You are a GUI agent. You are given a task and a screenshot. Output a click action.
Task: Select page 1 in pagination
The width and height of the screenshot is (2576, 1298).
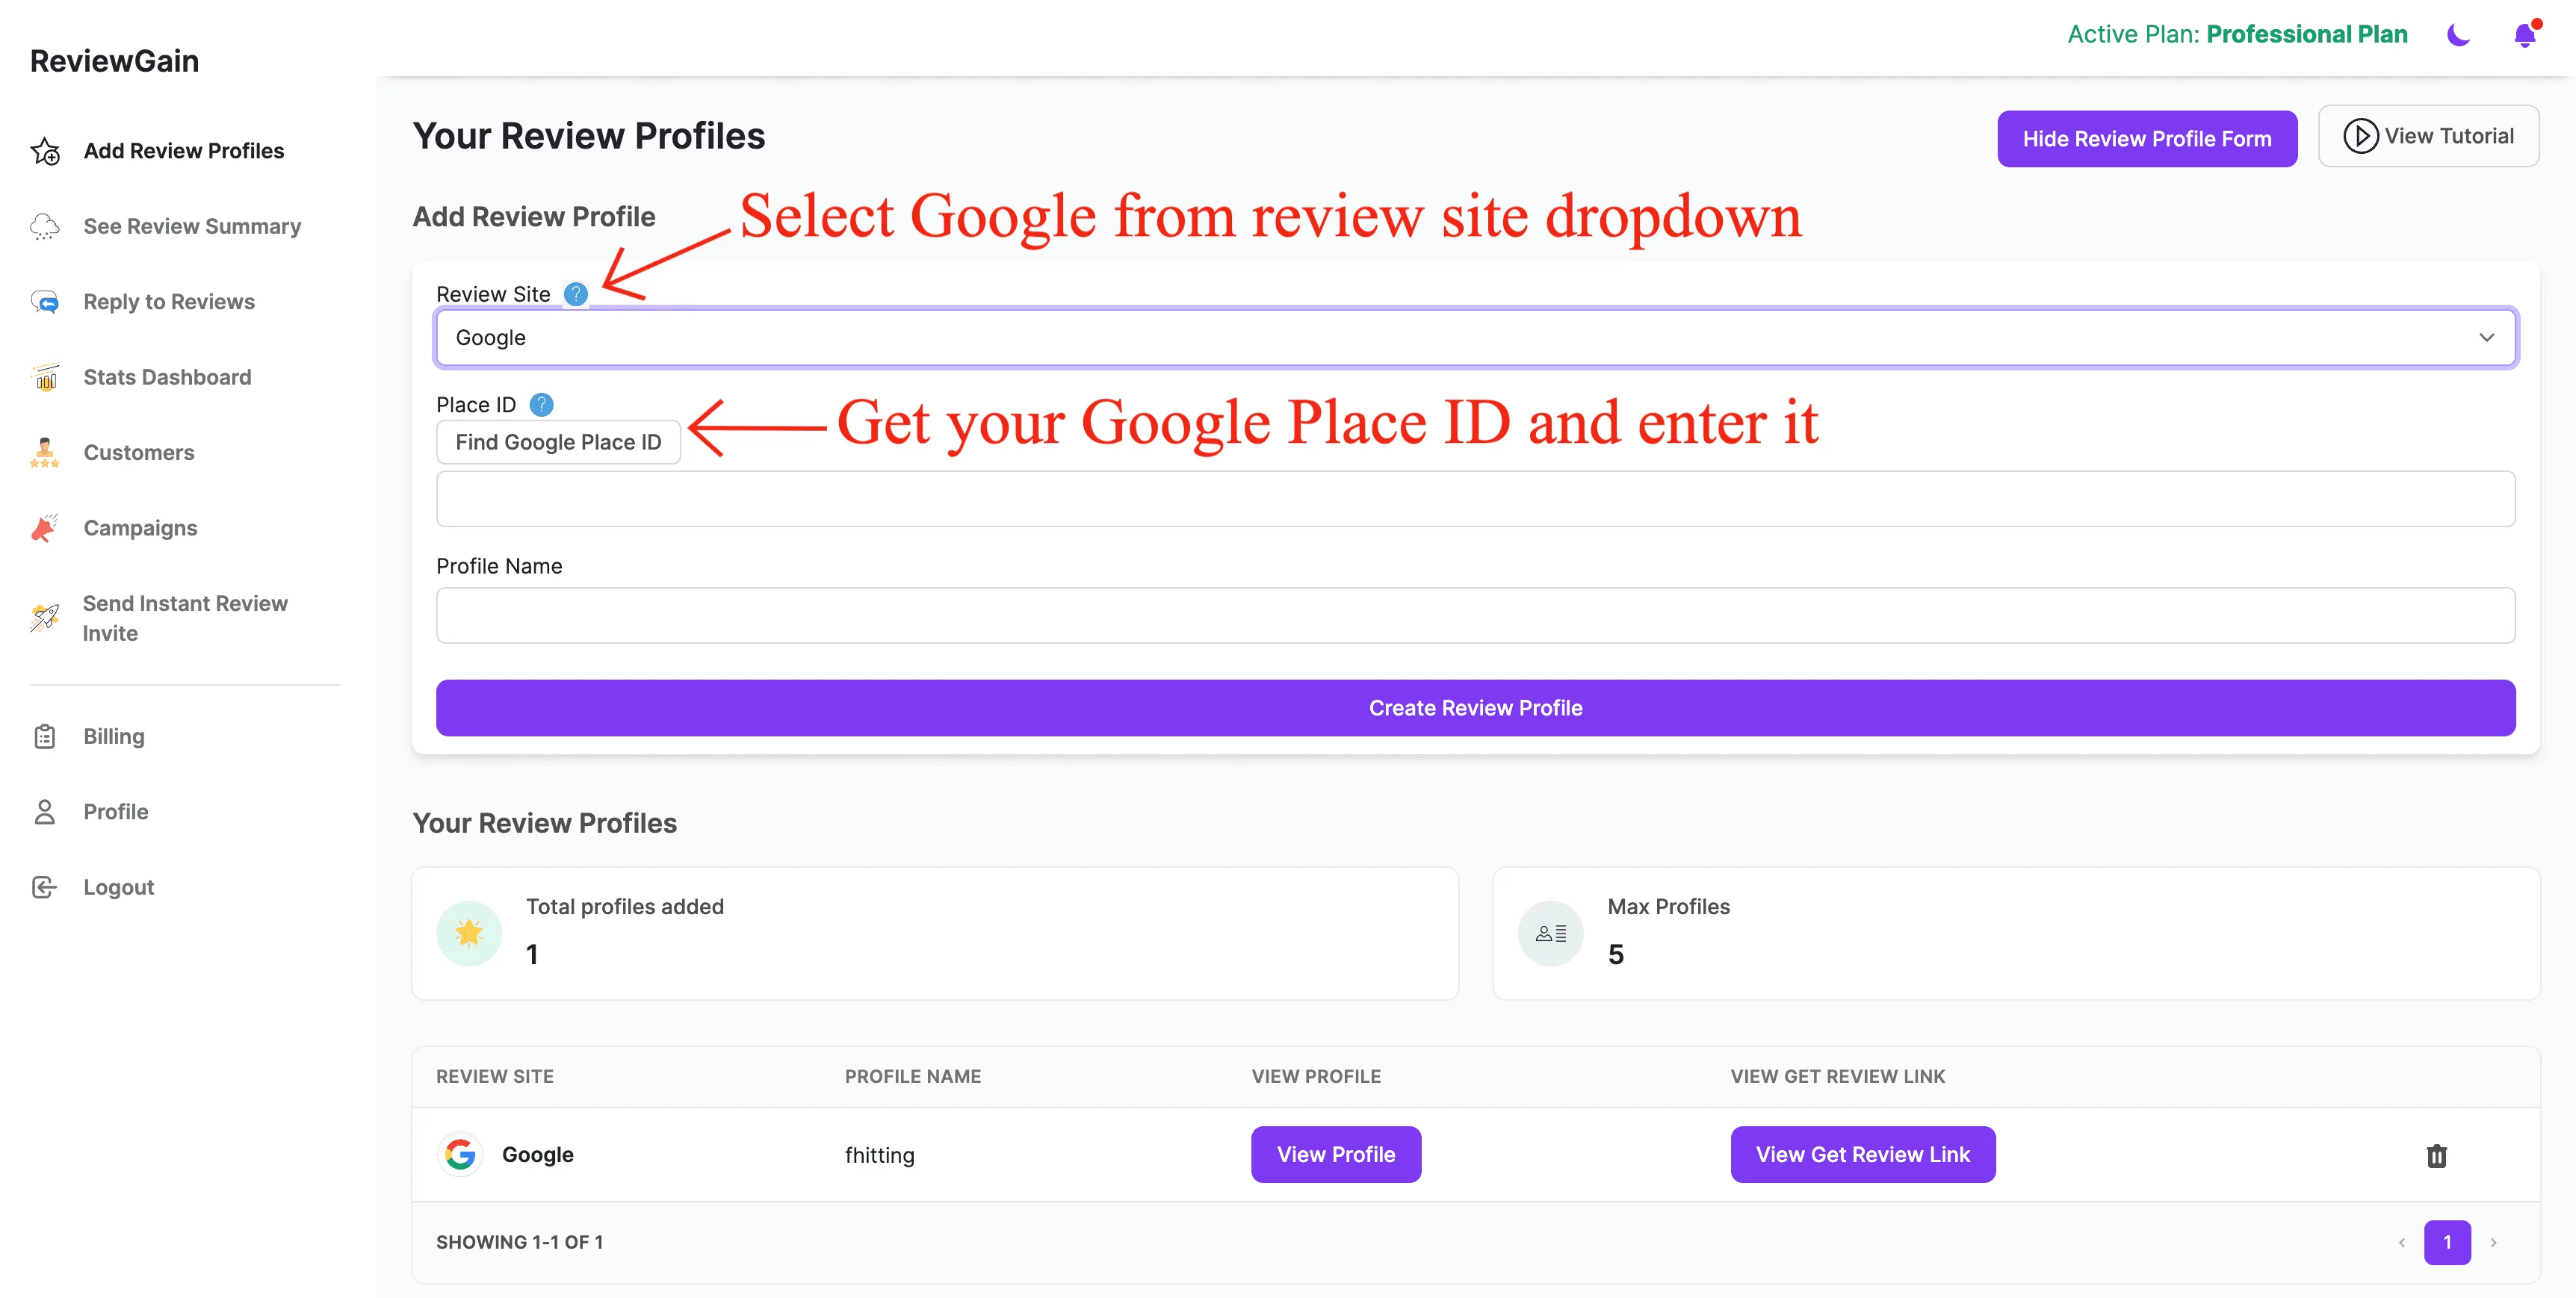pos(2447,1243)
